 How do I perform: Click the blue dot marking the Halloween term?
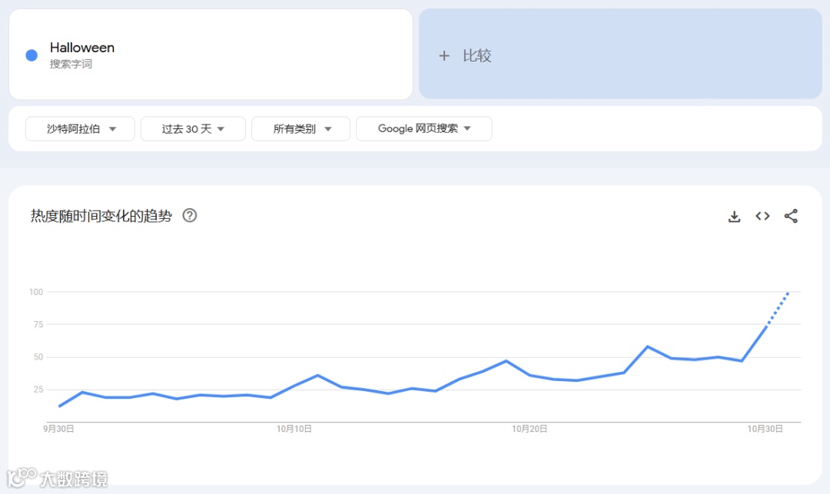click(31, 55)
